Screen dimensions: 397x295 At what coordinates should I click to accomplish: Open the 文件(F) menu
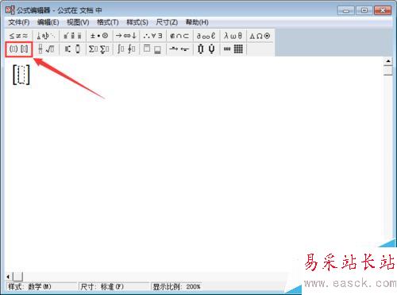click(19, 22)
